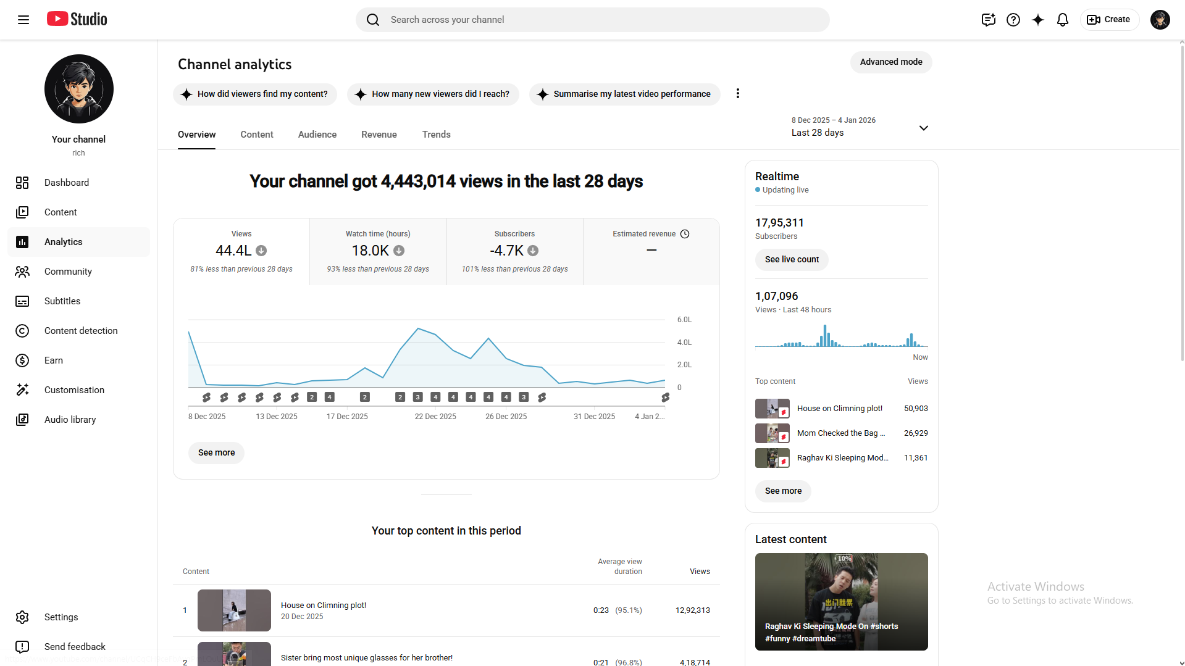The width and height of the screenshot is (1185, 666).
Task: Switch to the Audience tab
Action: (317, 134)
